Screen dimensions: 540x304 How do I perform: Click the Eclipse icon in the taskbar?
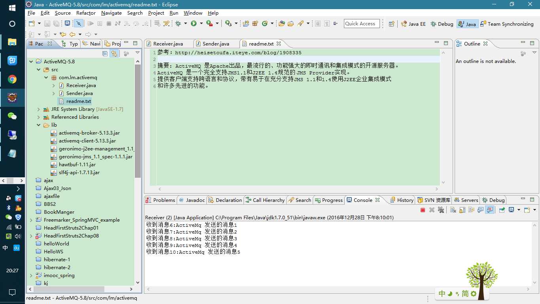(12, 97)
